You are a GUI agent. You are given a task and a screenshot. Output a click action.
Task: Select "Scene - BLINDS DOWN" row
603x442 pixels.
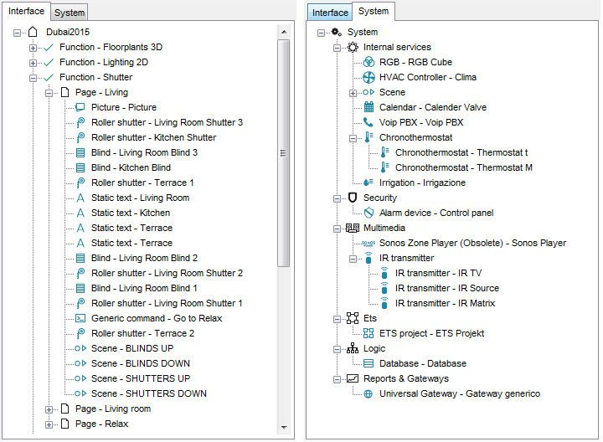[141, 363]
